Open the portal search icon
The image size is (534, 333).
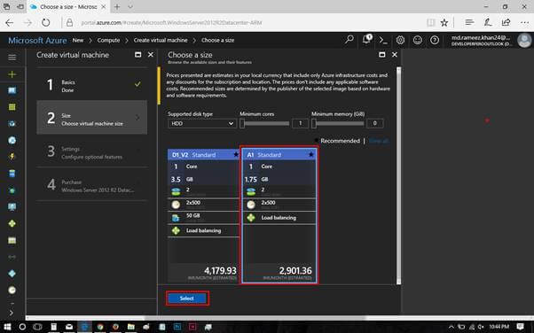349,40
